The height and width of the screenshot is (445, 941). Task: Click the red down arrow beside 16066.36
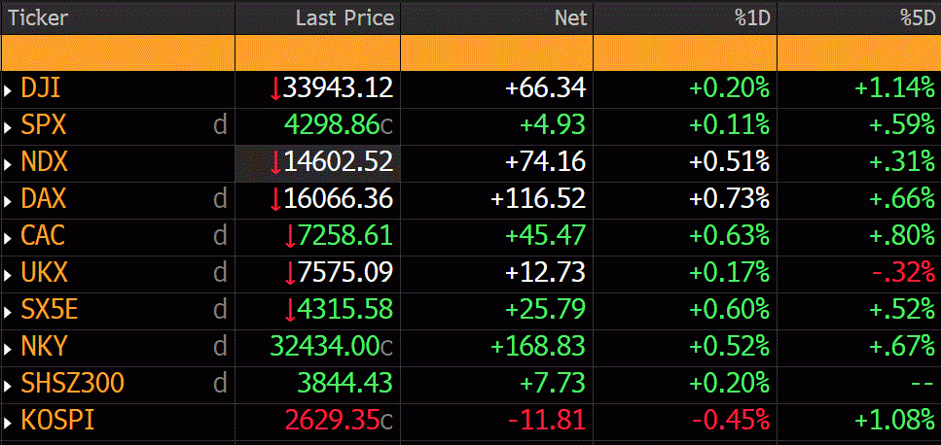(275, 200)
